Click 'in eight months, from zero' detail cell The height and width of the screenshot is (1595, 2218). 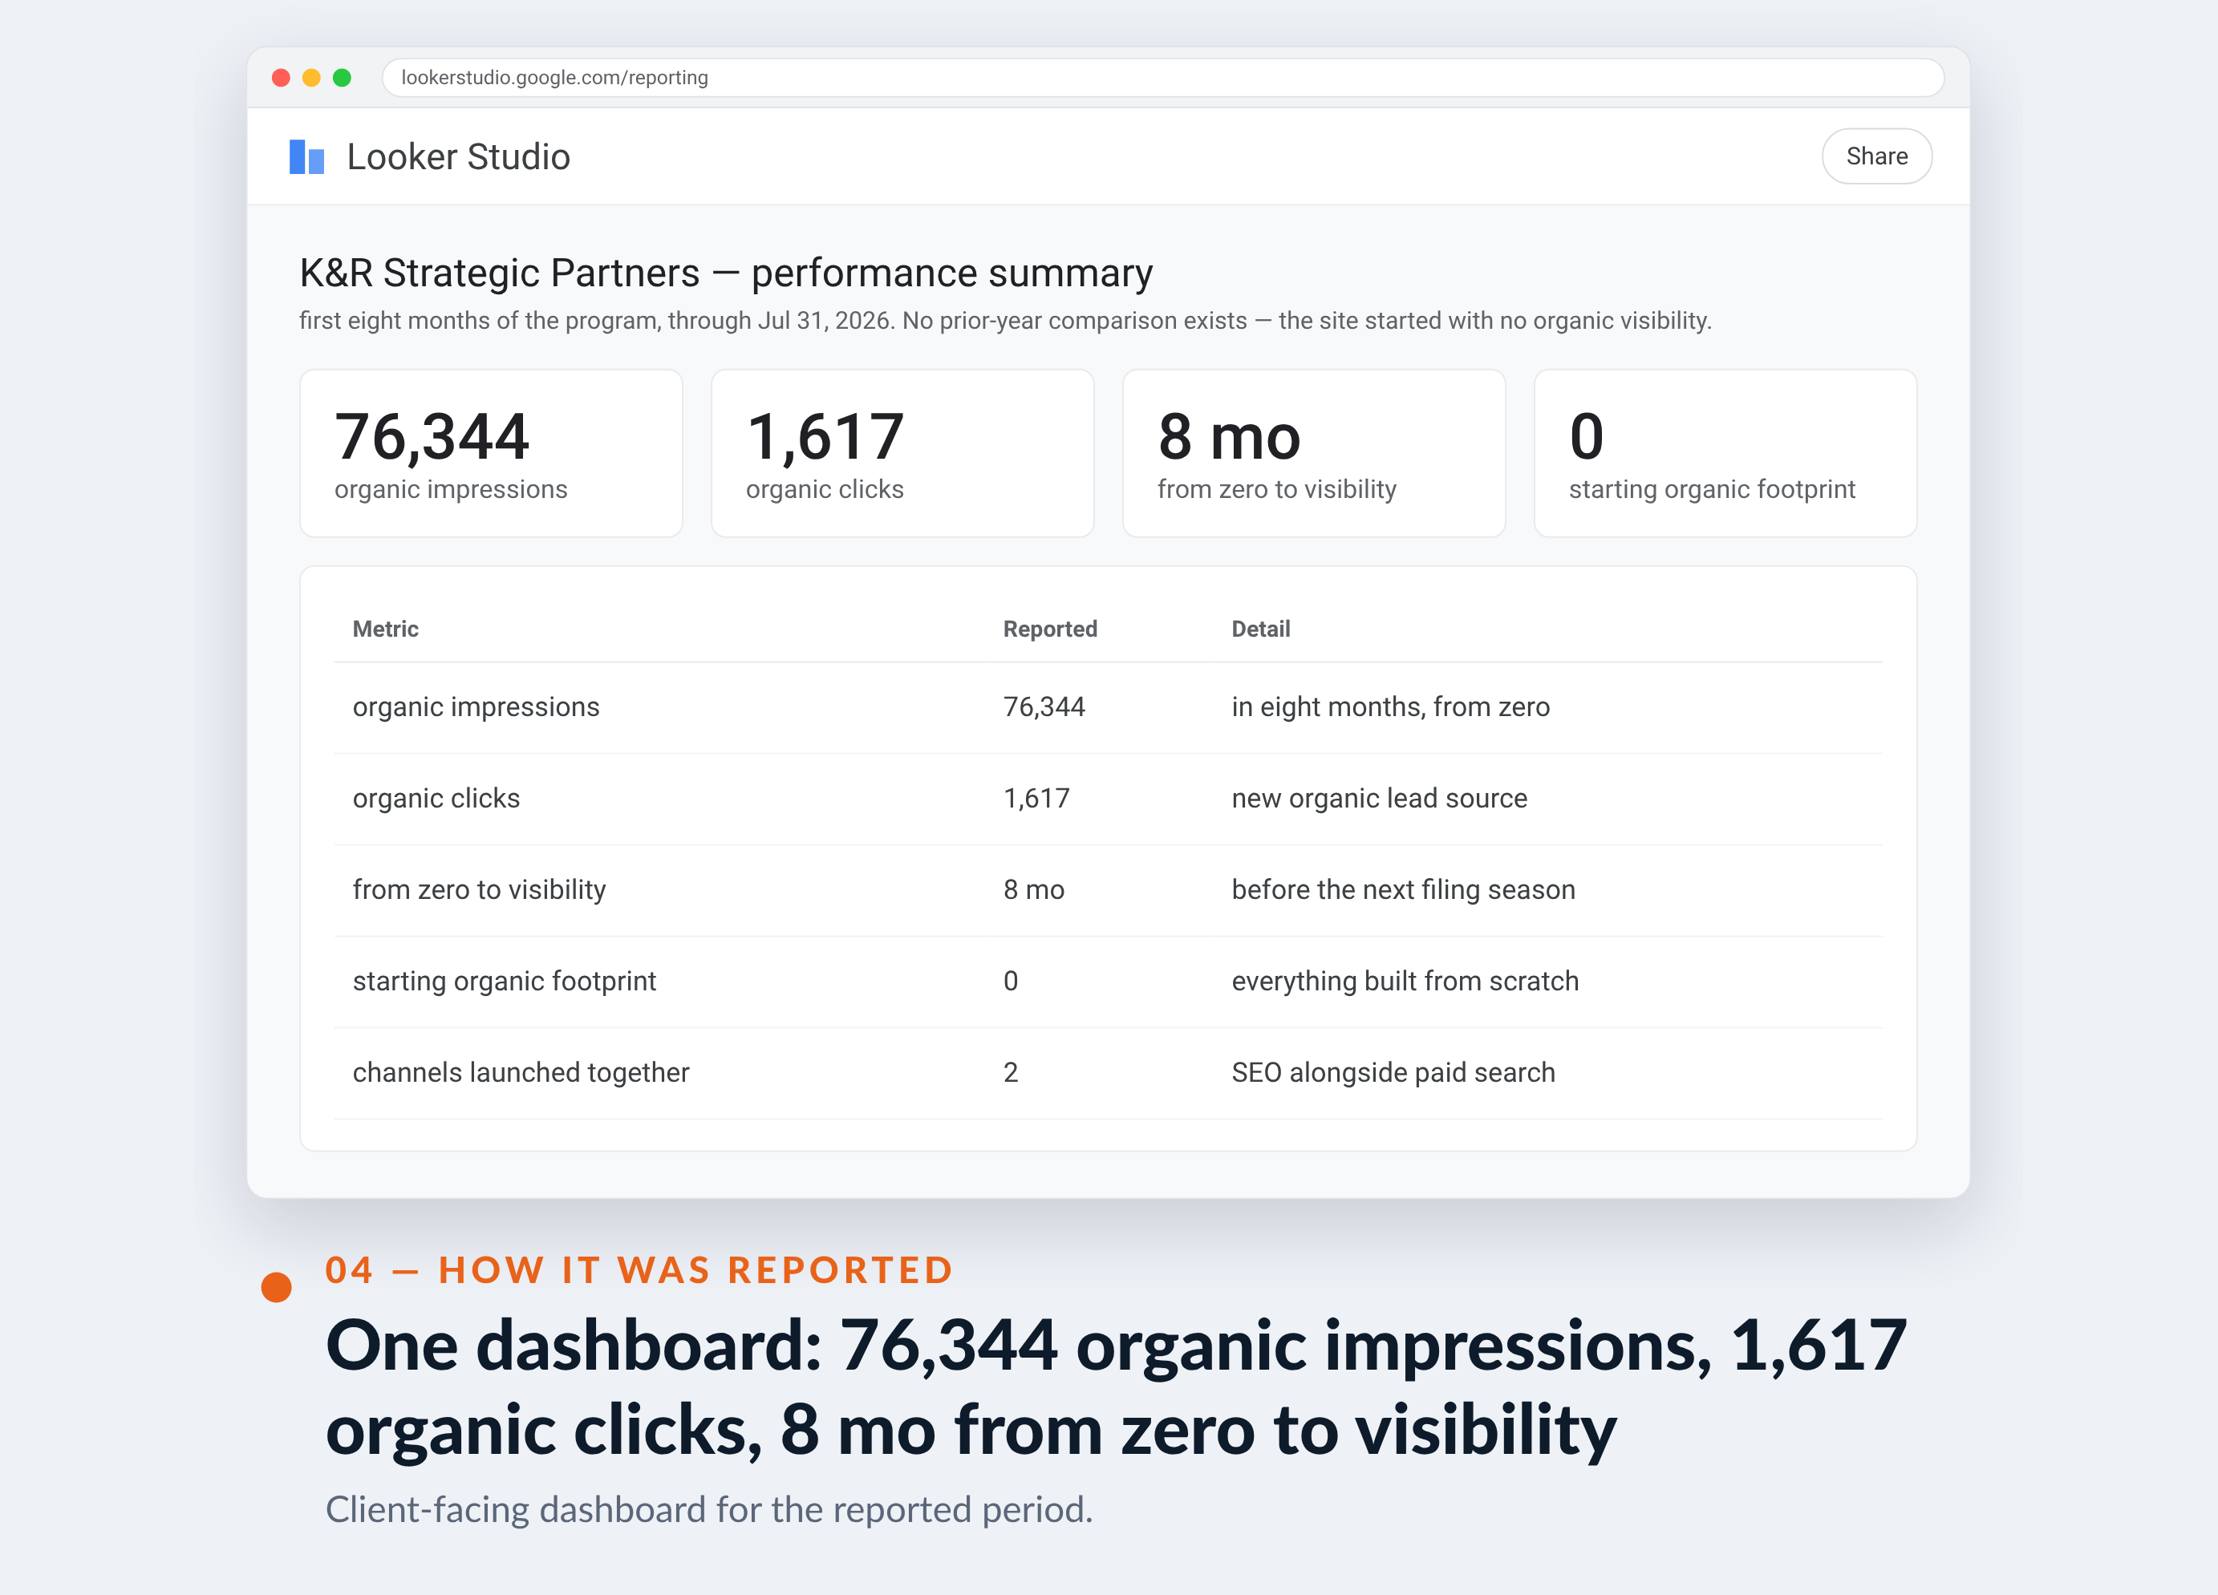1389,707
